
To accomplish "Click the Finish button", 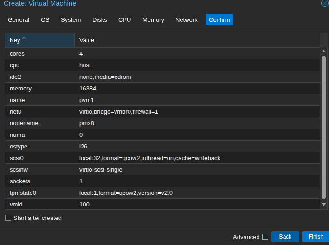I will [x=316, y=237].
